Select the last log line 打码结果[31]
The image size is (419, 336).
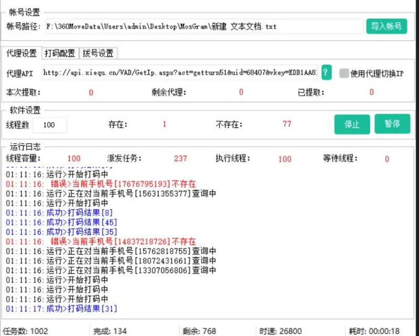coord(62,309)
